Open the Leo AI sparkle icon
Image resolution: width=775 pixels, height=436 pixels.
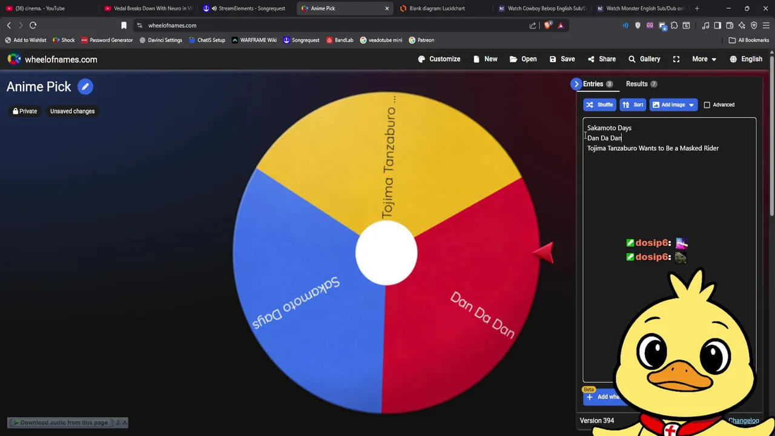(742, 25)
